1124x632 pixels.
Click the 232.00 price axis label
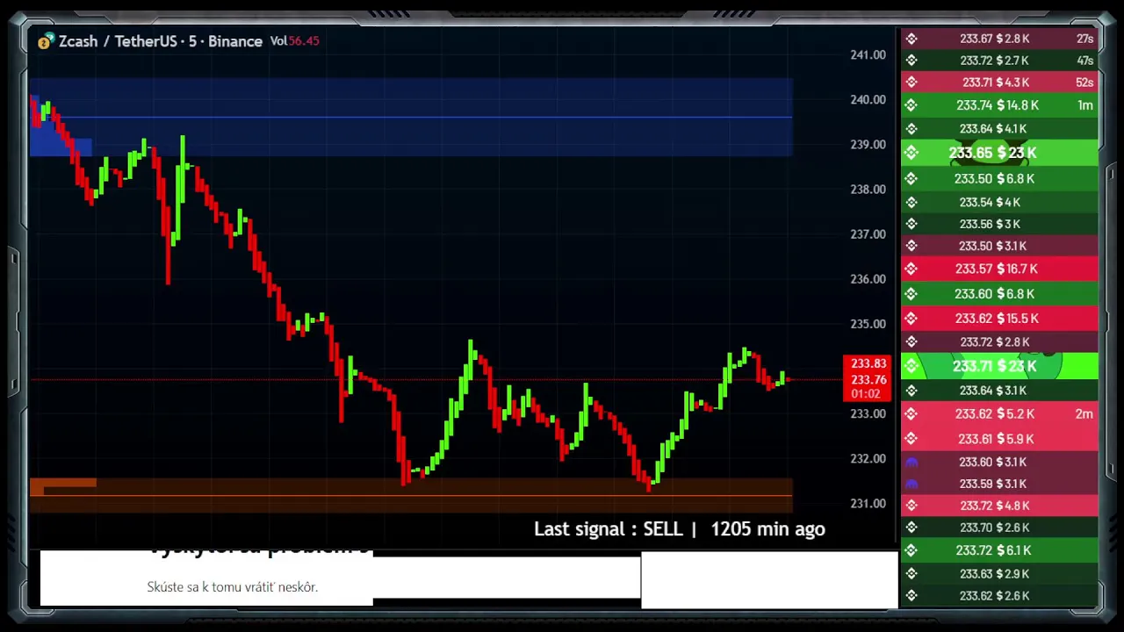click(x=868, y=458)
